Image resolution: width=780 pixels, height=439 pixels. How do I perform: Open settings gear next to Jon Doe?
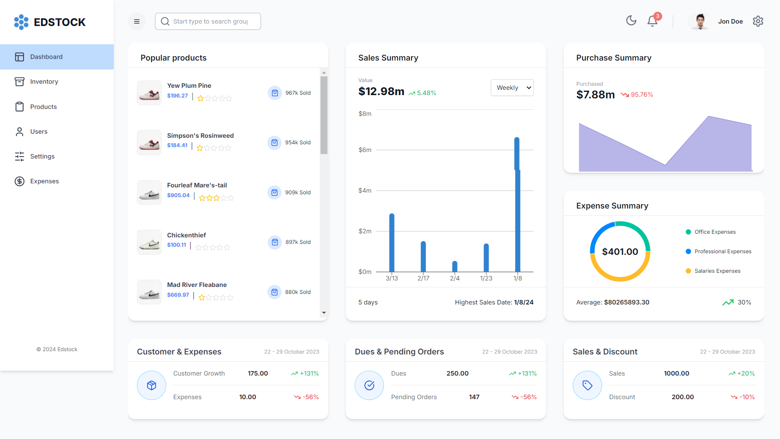coord(758,21)
